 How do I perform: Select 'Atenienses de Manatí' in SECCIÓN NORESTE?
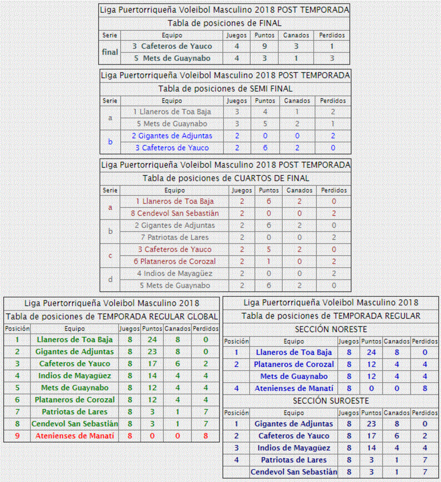click(294, 388)
